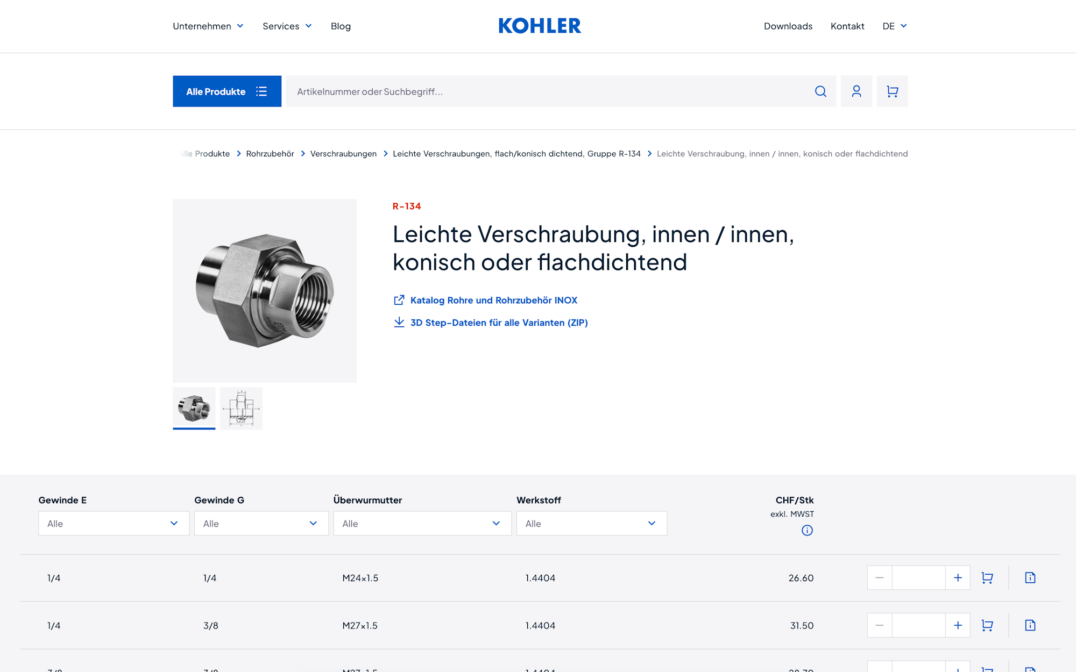Screen dimensions: 1076x672
Task: Add the 31.50 row to cart
Action: (987, 625)
